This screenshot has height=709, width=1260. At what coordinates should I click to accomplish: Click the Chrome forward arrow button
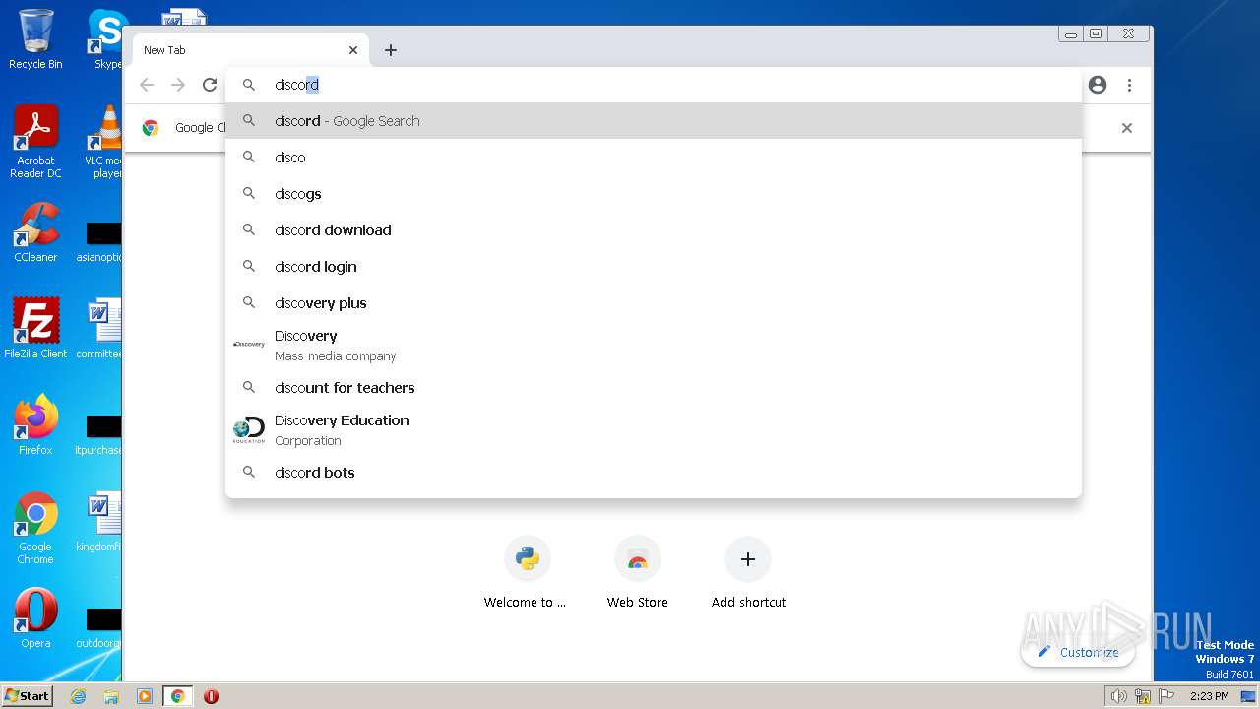178,85
